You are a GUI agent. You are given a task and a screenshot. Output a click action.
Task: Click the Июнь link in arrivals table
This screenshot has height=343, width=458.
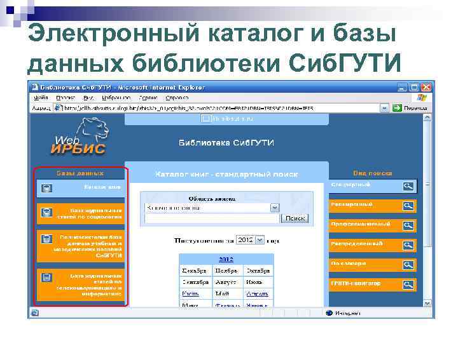190,293
